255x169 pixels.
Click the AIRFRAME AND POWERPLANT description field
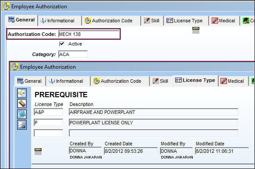tap(154, 112)
